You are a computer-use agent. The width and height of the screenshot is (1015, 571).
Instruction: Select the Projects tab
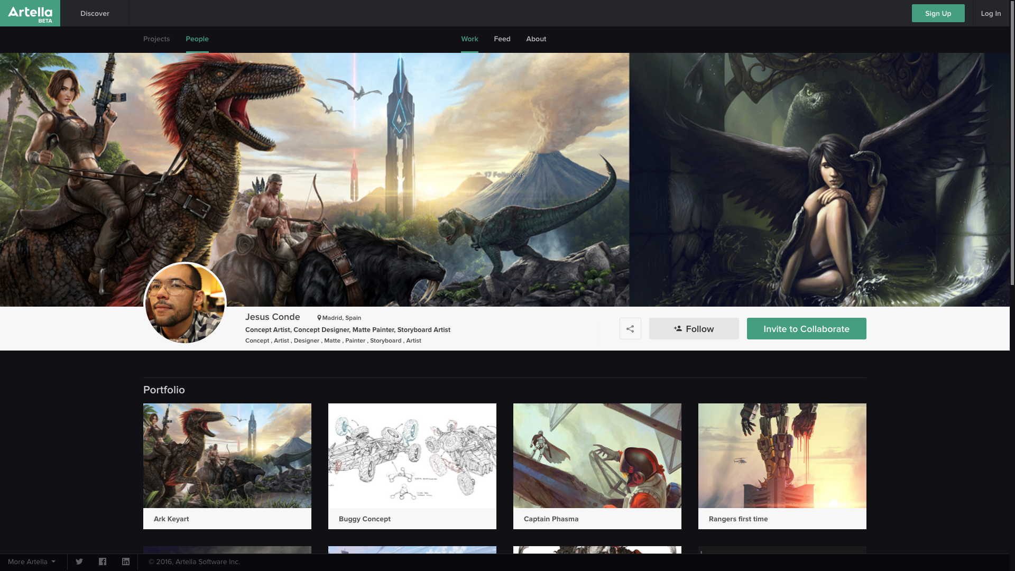pyautogui.click(x=156, y=39)
